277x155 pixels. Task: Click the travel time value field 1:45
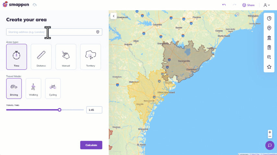click(x=94, y=110)
